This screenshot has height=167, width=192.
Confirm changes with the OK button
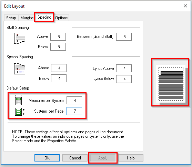click(x=47, y=158)
